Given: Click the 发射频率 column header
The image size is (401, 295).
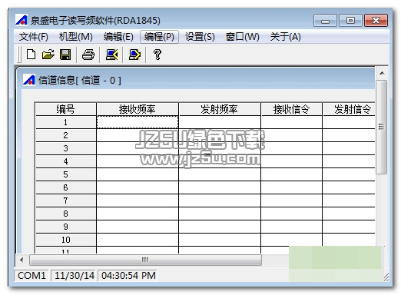Looking at the screenshot, I should [x=220, y=109].
